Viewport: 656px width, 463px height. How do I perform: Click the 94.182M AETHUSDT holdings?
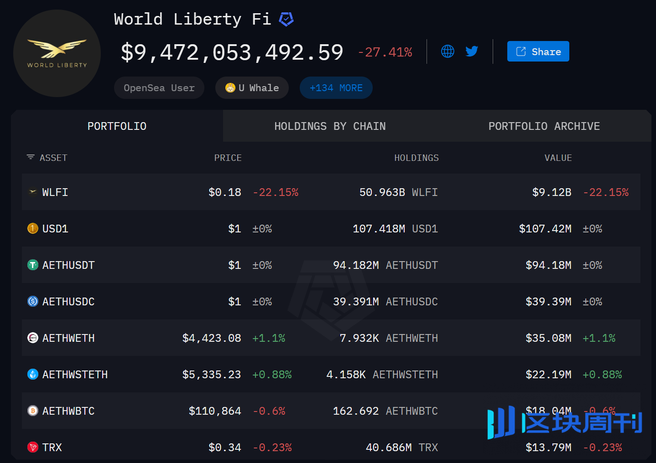pos(385,265)
